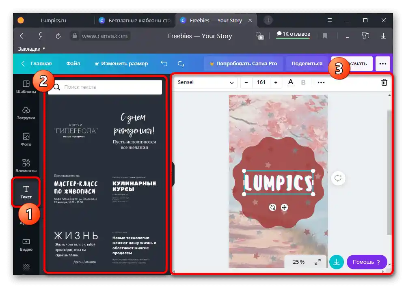406x288 pixels.
Task: Decrease font size with minus button
Action: pos(246,82)
